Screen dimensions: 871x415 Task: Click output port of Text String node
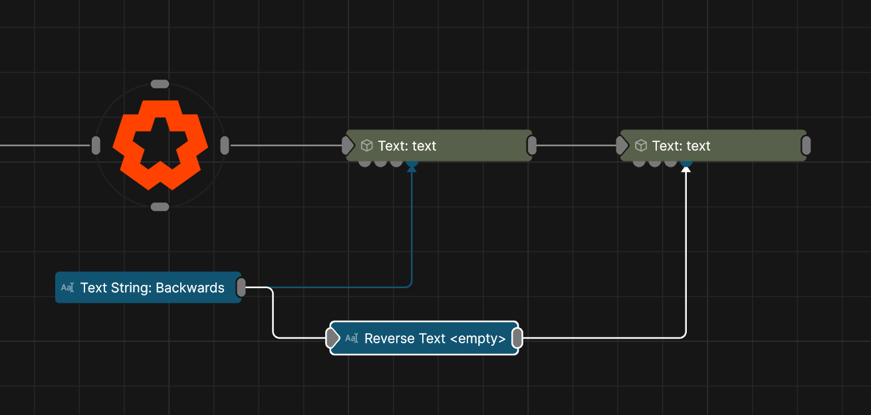(241, 288)
